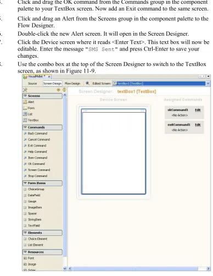Pick Back Command from the palette

pyautogui.click(x=36, y=134)
